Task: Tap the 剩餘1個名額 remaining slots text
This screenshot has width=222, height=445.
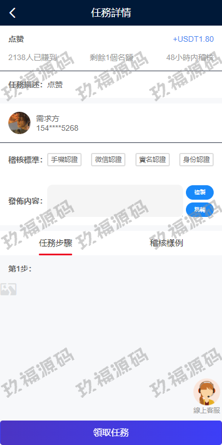Action: 112,58
